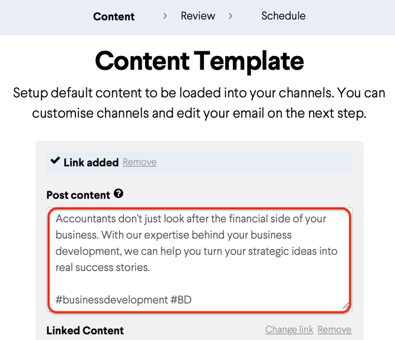Image resolution: width=395 pixels, height=340 pixels.
Task: Click the chevron after the Content step
Action: 165,16
